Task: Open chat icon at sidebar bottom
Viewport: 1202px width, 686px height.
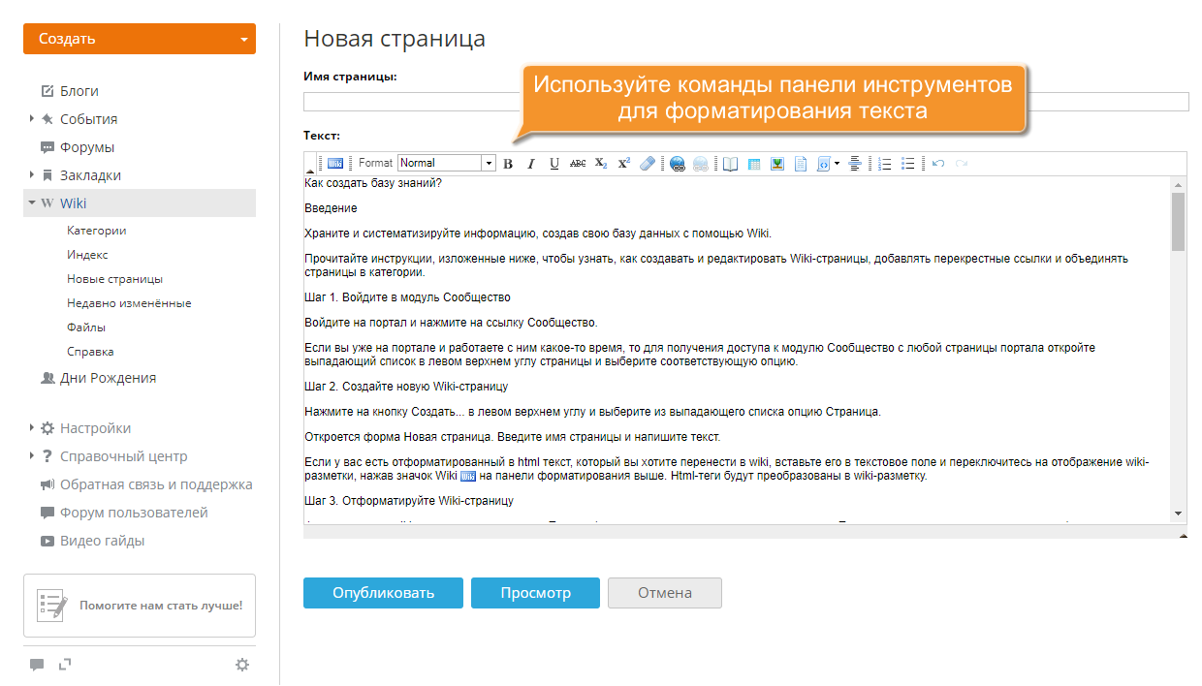Action: click(37, 665)
